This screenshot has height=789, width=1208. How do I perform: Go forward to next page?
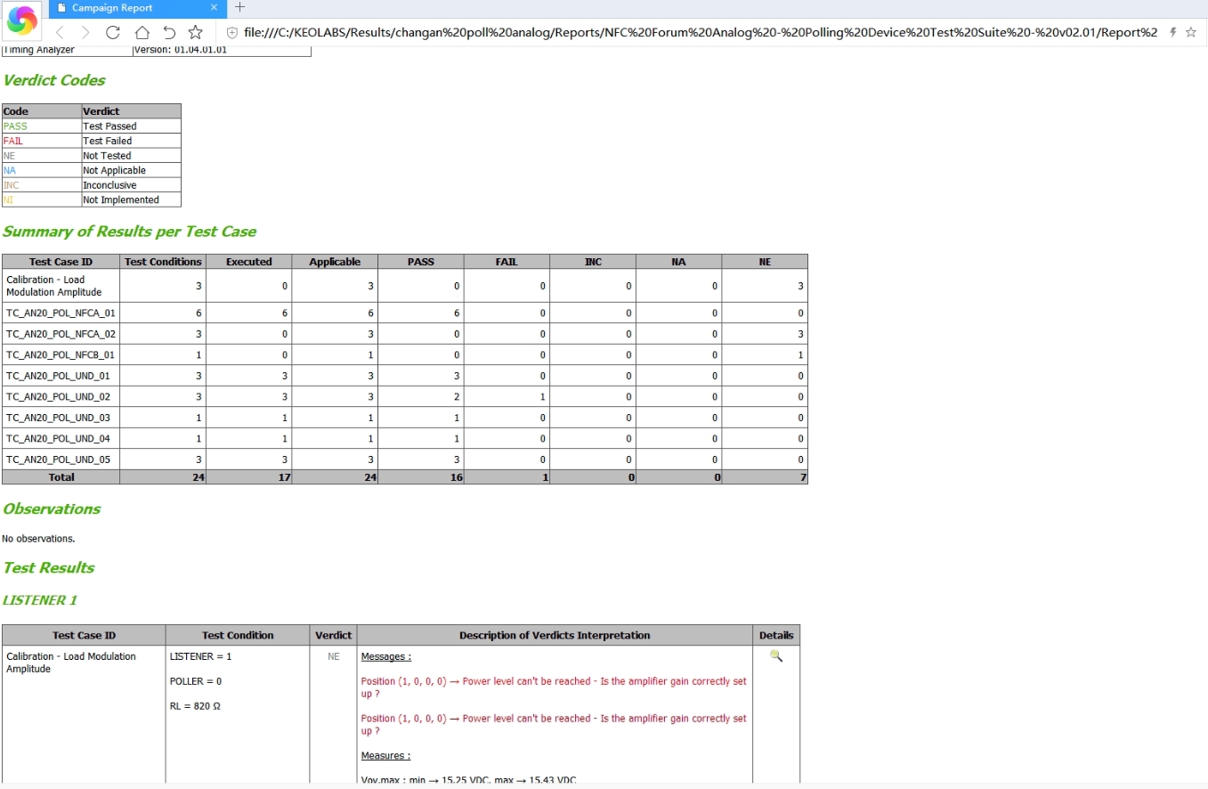(x=85, y=32)
